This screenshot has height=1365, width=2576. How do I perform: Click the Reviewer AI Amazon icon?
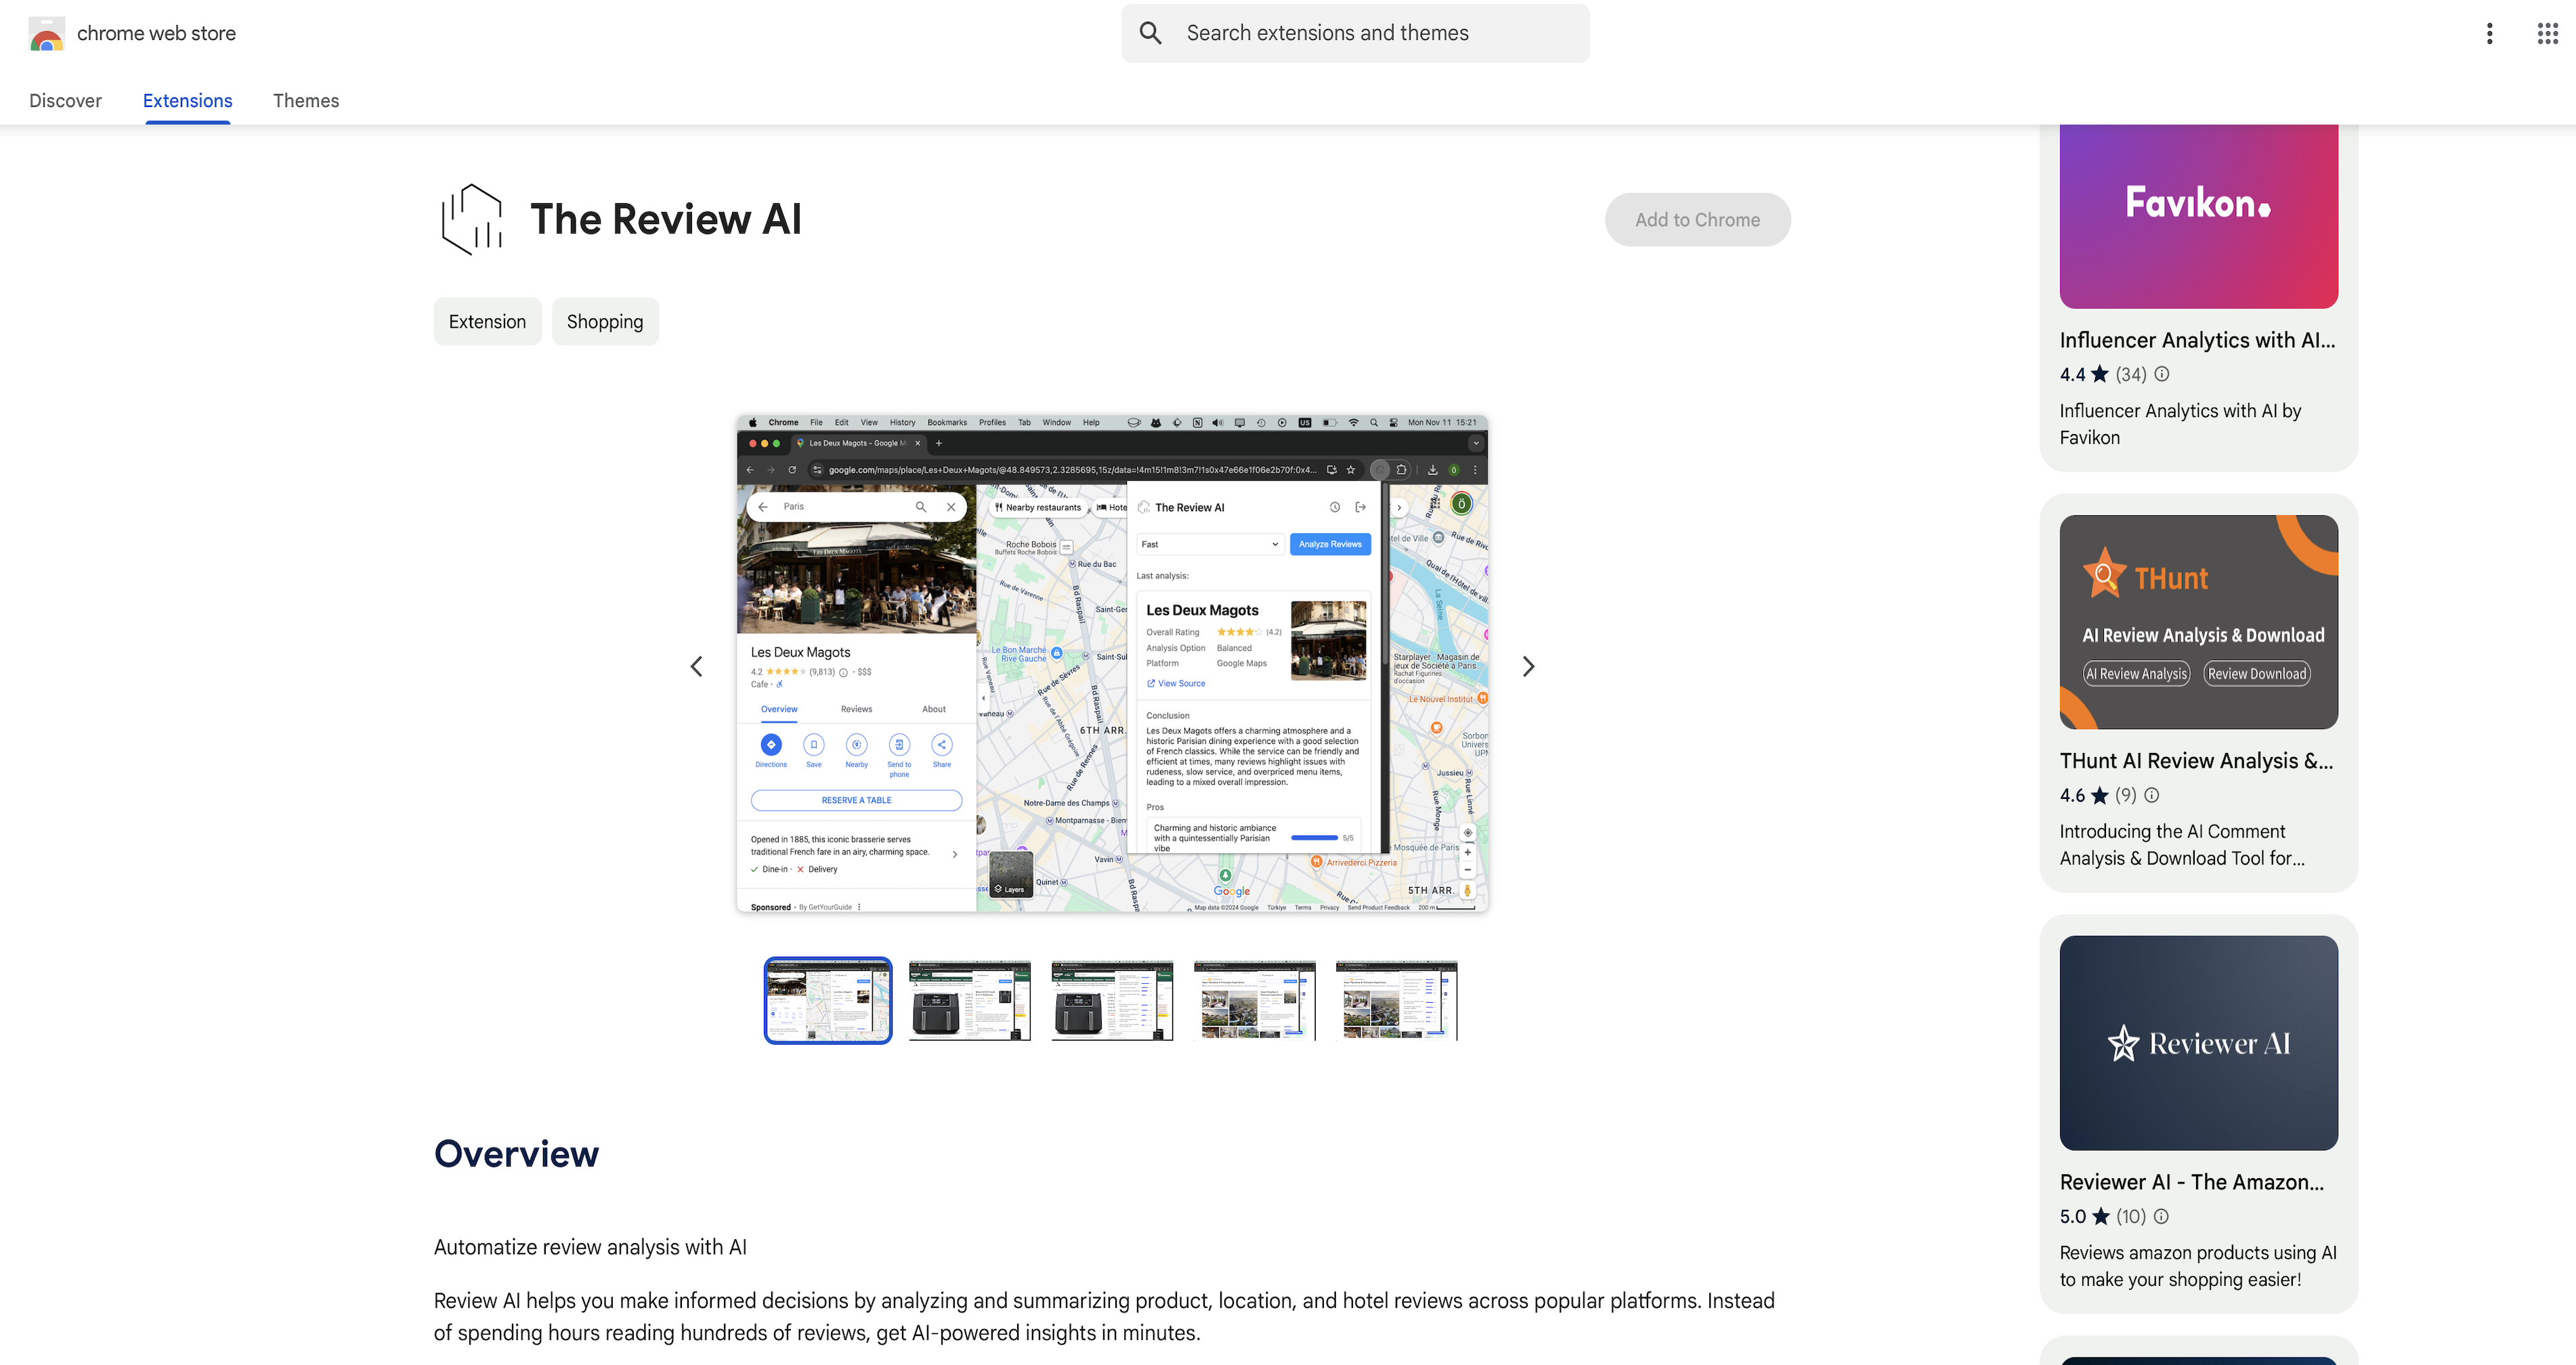2199,1041
